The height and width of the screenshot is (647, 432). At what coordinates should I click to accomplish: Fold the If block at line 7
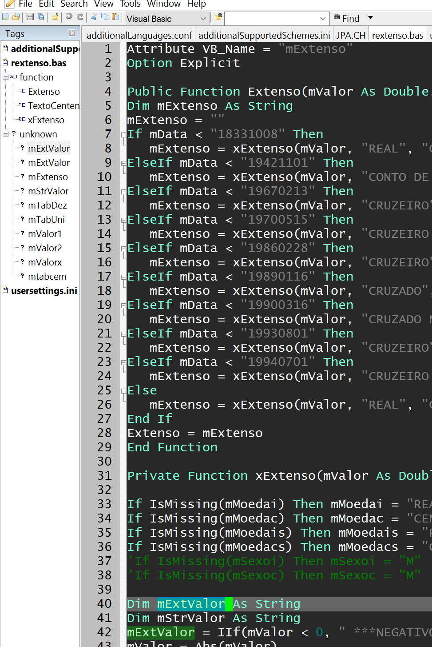click(123, 134)
